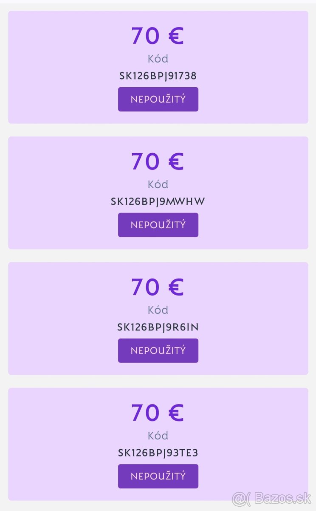The height and width of the screenshot is (511, 316).
Task: Click the Bazos.sk watermark logo
Action: (272, 498)
